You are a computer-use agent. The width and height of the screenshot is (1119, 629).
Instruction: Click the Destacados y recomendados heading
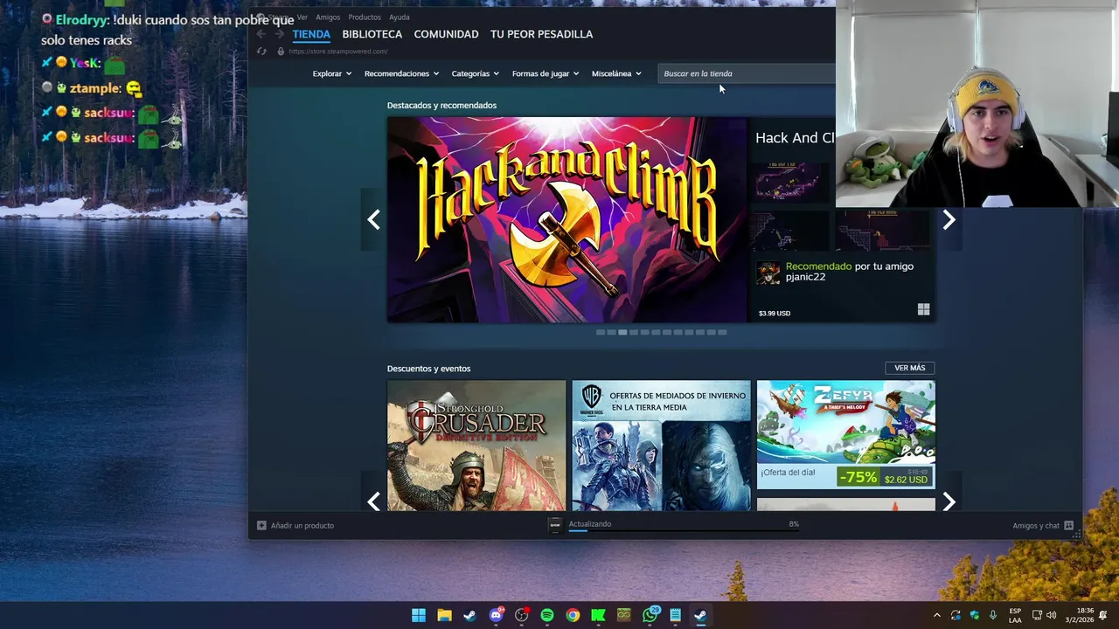click(441, 105)
